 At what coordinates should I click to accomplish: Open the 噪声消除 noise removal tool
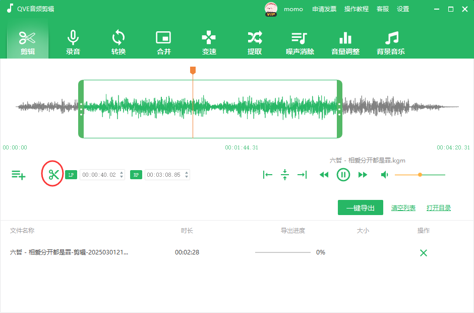coord(300,43)
